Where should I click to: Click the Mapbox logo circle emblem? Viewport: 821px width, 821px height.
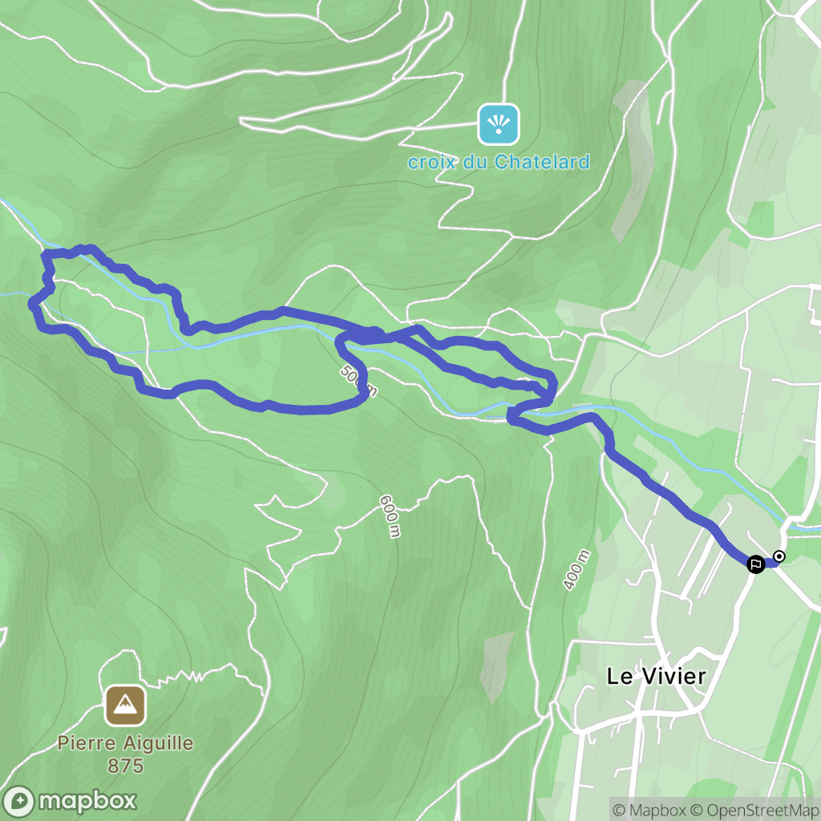click(18, 802)
